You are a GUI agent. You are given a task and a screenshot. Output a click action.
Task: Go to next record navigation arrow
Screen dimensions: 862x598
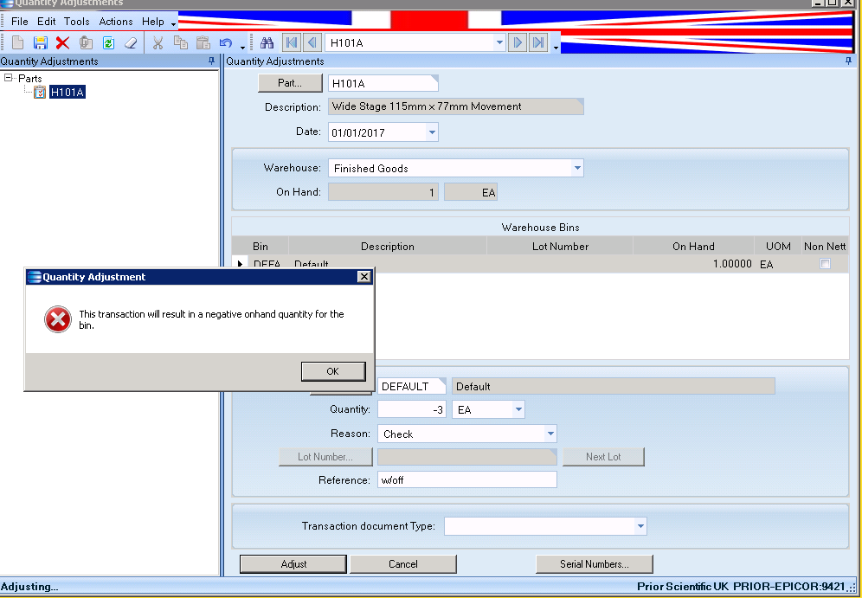click(518, 42)
